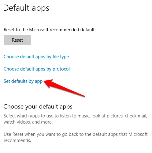Click the line starting Select which apps to use
Viewport: 152px width, 153px height.
point(76,116)
